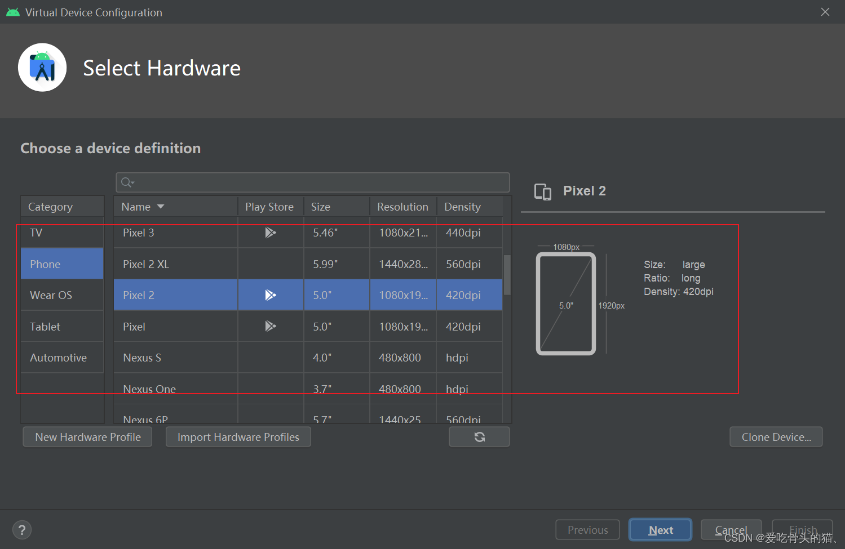Click the 1440x28... resolution cell
Viewport: 845px width, 549px height.
(403, 264)
